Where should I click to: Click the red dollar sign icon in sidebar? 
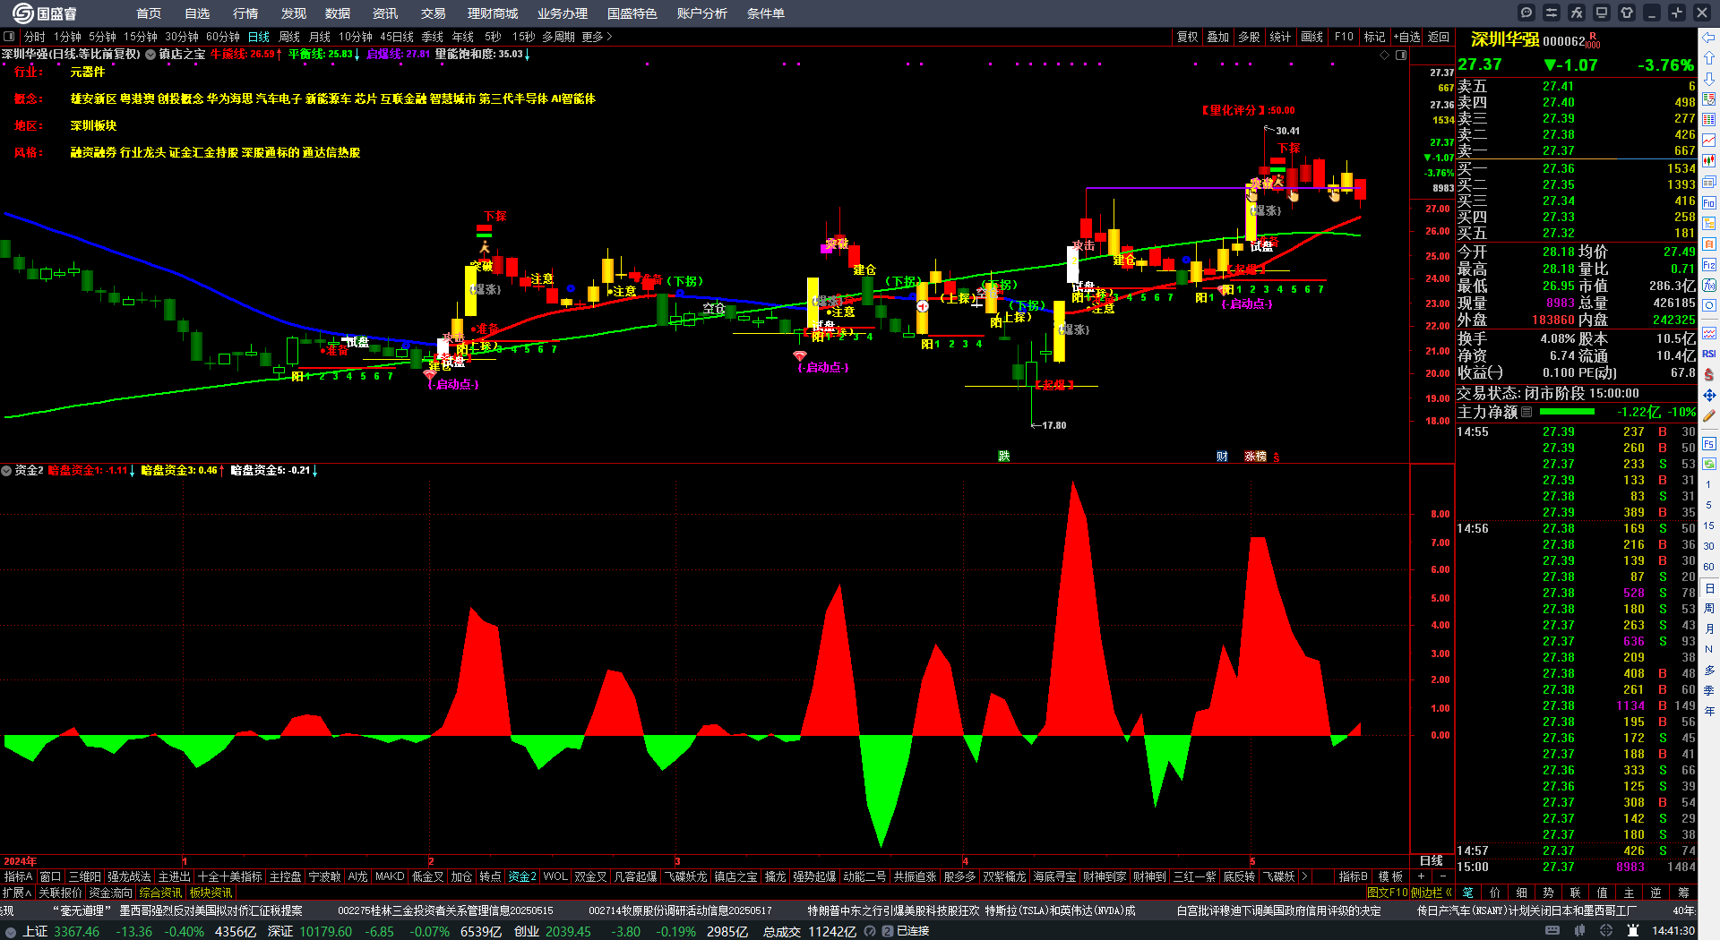point(1709,374)
